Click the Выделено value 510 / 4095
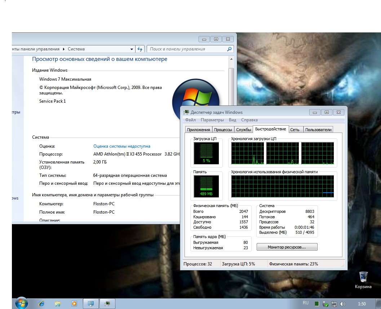 tap(305, 233)
